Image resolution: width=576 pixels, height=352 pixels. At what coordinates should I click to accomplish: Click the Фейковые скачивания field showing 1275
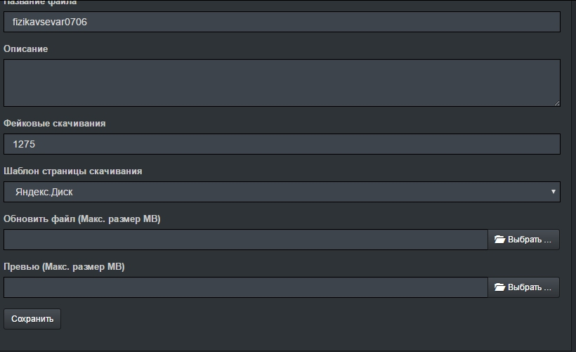click(x=281, y=144)
